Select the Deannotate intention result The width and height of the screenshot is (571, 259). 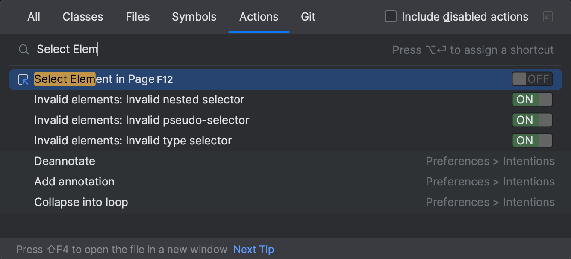[x=65, y=161]
